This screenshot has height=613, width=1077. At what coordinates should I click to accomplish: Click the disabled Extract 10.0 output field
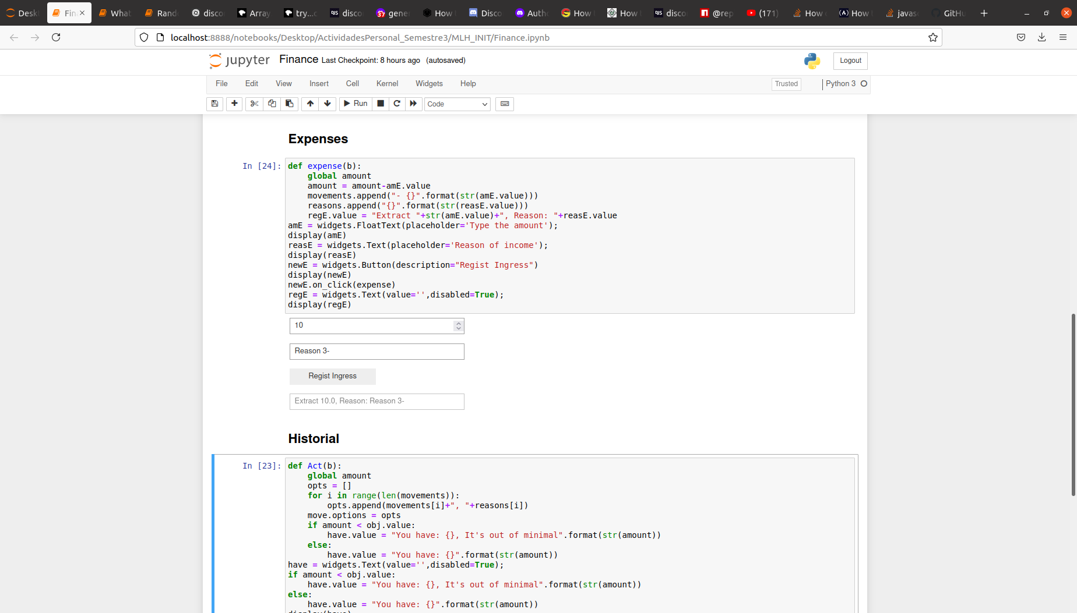pos(377,401)
